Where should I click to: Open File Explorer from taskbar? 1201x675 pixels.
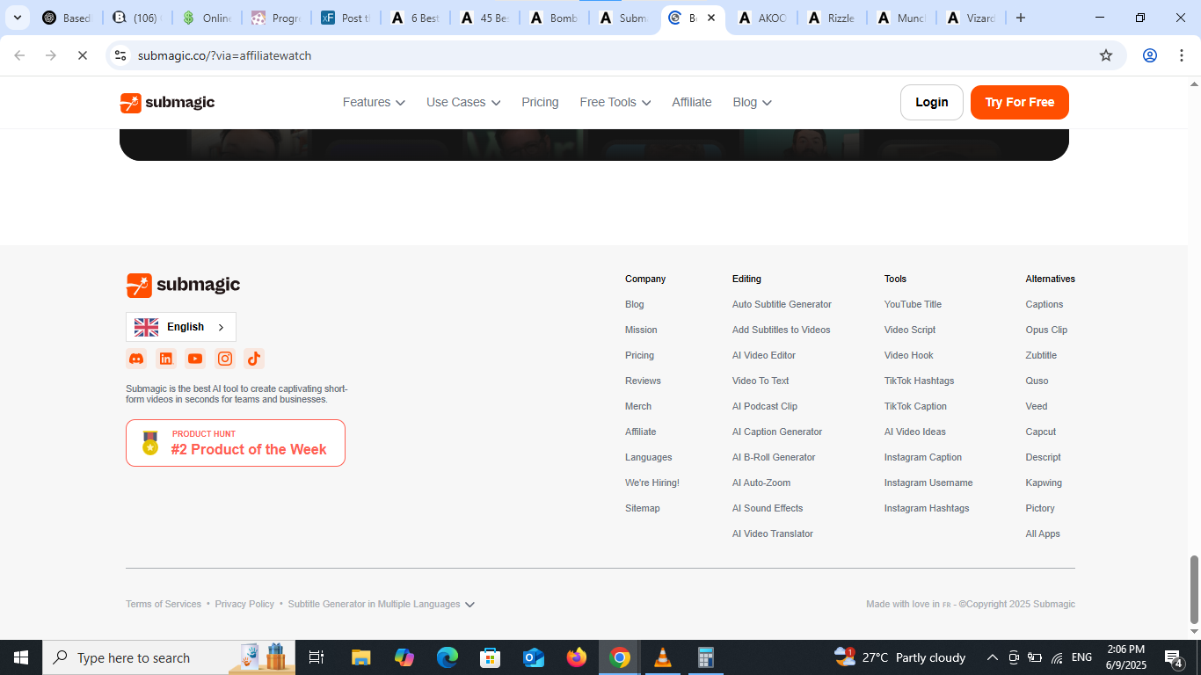(x=361, y=657)
